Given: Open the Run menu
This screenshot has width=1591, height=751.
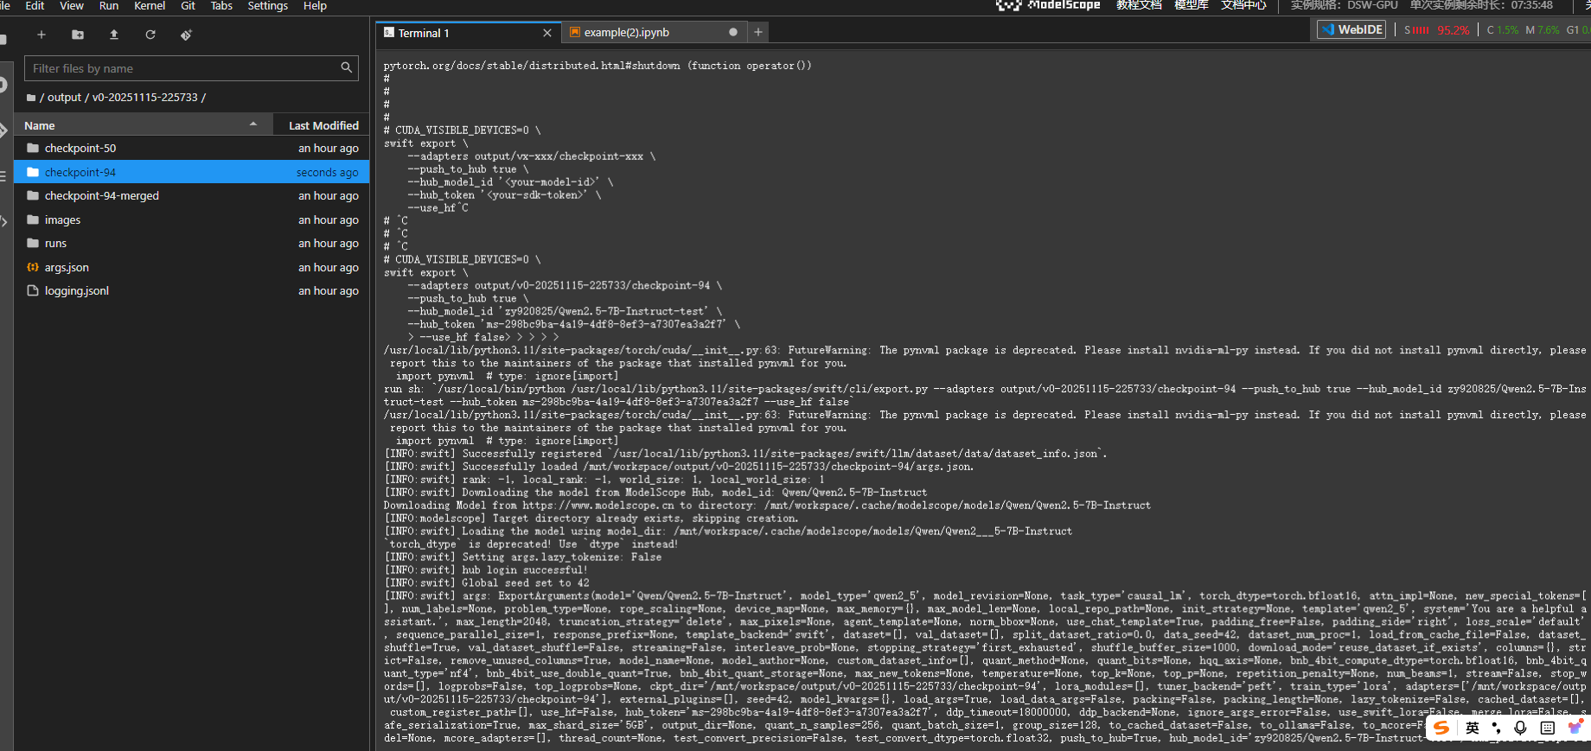Looking at the screenshot, I should pos(109,5).
